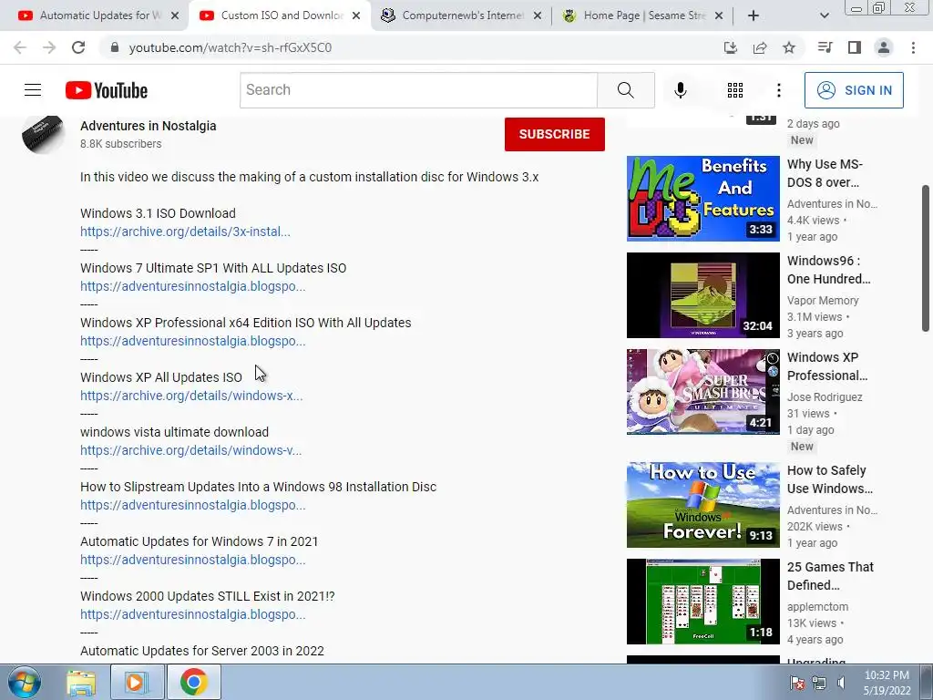Open Windows Explorer from taskbar

coord(81,682)
